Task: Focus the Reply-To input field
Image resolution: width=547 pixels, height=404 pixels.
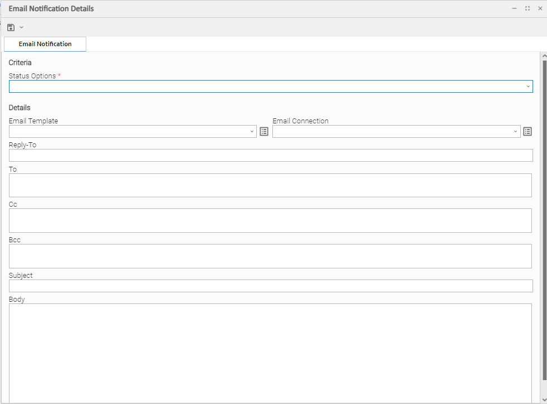Action: point(271,155)
